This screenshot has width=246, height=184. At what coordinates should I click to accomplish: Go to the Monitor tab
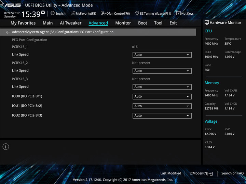tap(123, 23)
